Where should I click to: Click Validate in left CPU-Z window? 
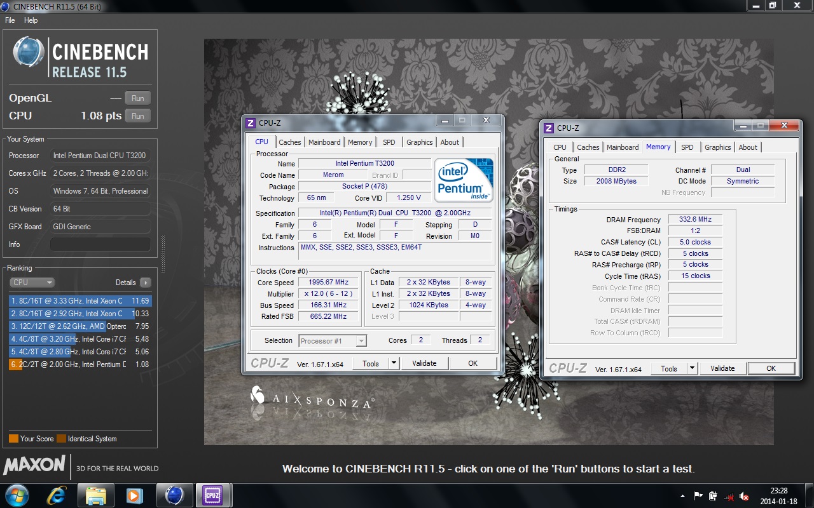pos(424,363)
